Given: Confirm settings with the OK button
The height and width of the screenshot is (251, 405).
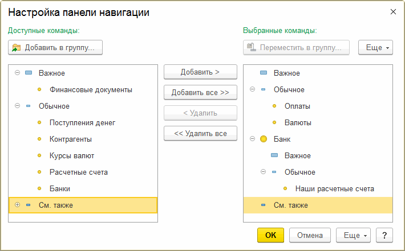Looking at the screenshot, I should click(271, 235).
